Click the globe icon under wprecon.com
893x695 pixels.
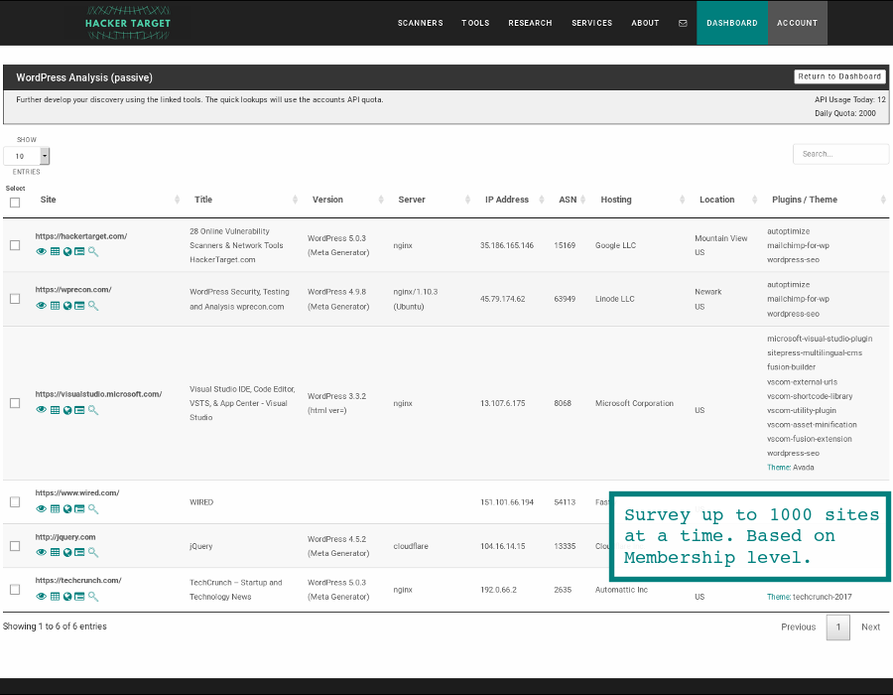tap(67, 306)
